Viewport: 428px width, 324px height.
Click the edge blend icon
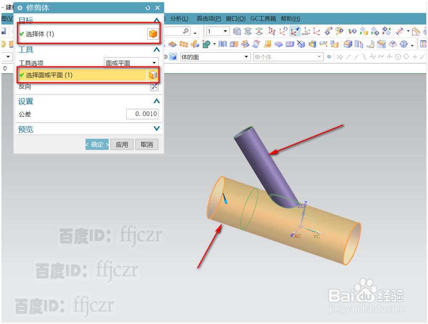coord(348,44)
